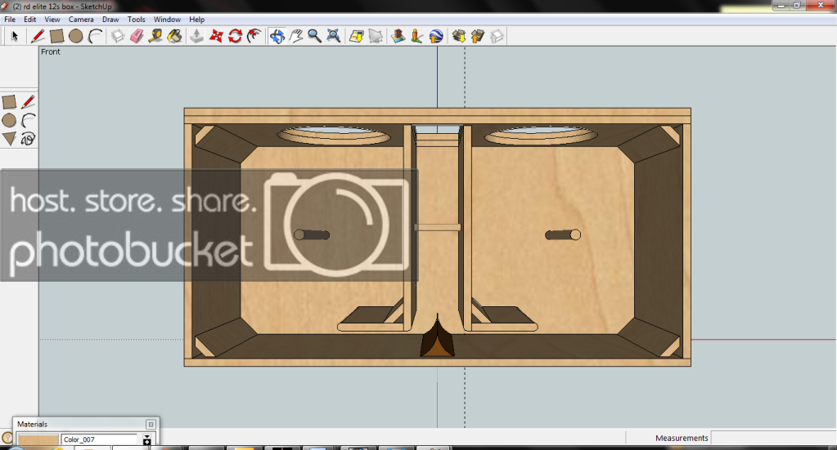Select the Freehand scribble tool

pyautogui.click(x=28, y=139)
